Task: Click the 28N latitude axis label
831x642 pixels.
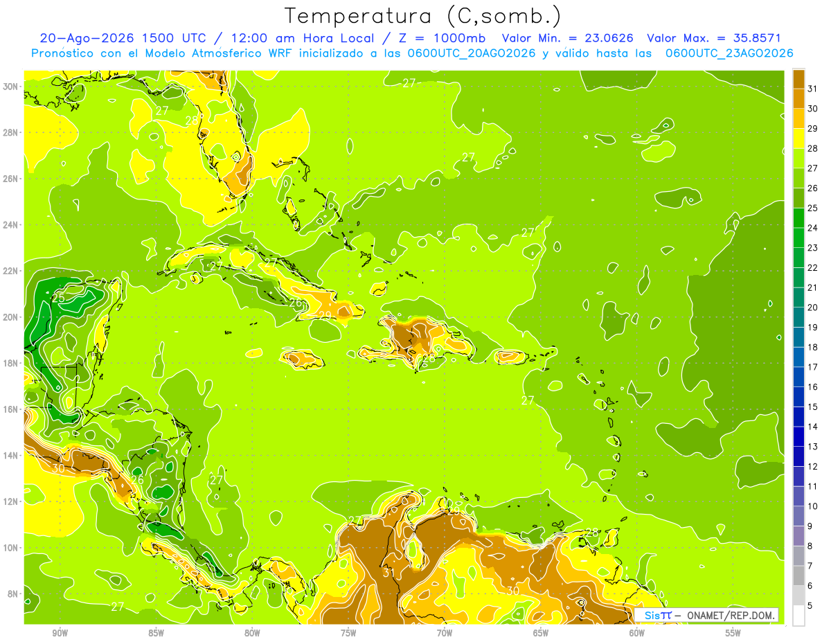Action: (10, 132)
